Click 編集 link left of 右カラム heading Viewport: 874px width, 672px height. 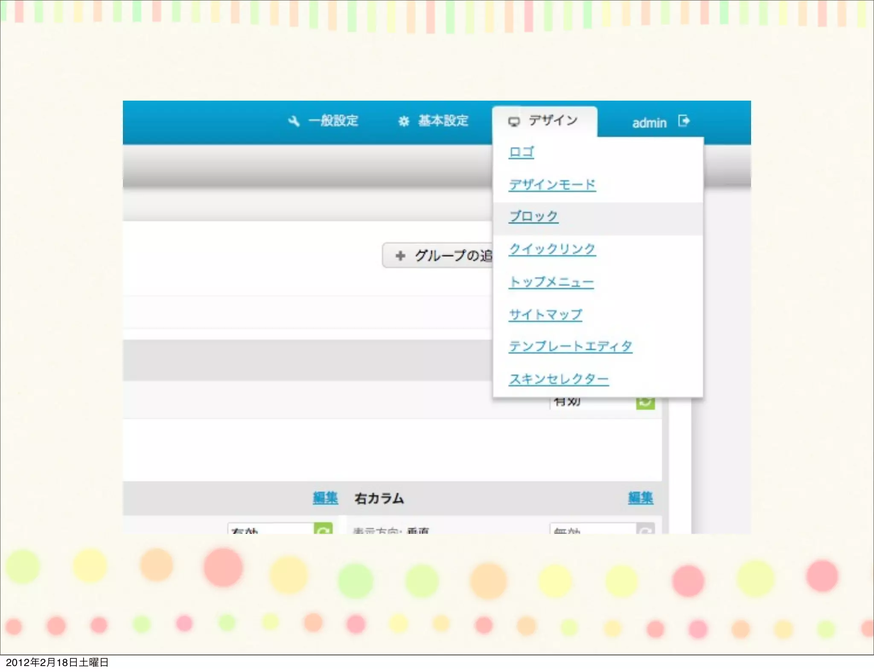tap(325, 498)
